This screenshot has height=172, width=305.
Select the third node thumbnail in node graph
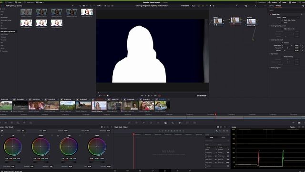[x=252, y=21]
